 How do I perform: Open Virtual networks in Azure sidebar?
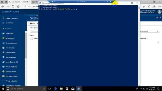pos(11,81)
